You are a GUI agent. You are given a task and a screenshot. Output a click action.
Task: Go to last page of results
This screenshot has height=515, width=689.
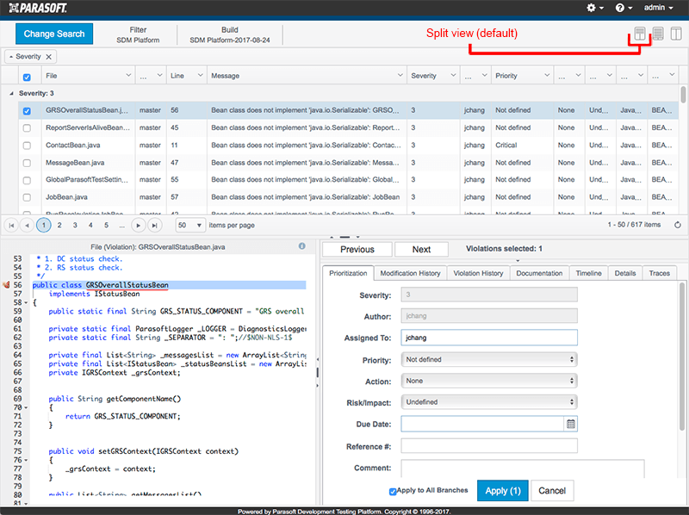[x=154, y=226]
